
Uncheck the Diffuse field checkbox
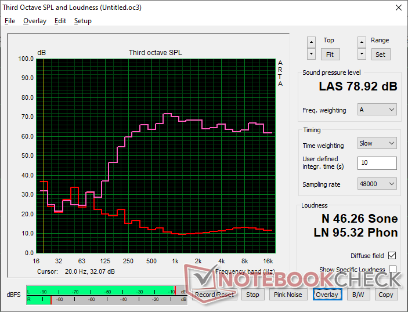tap(392, 255)
